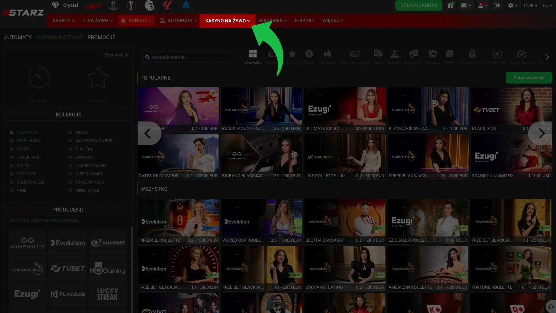Filter by Lucky Streak producer logo
This screenshot has height=313, width=556.
click(x=107, y=294)
